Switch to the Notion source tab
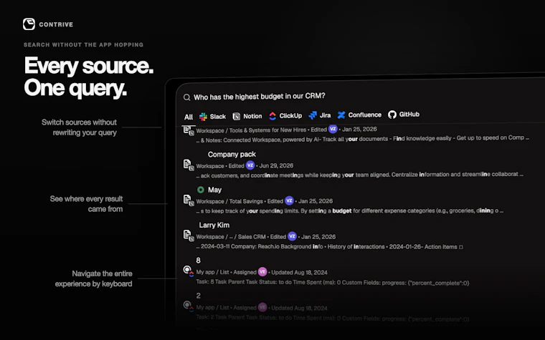The height and width of the screenshot is (340, 545). pyautogui.click(x=247, y=116)
